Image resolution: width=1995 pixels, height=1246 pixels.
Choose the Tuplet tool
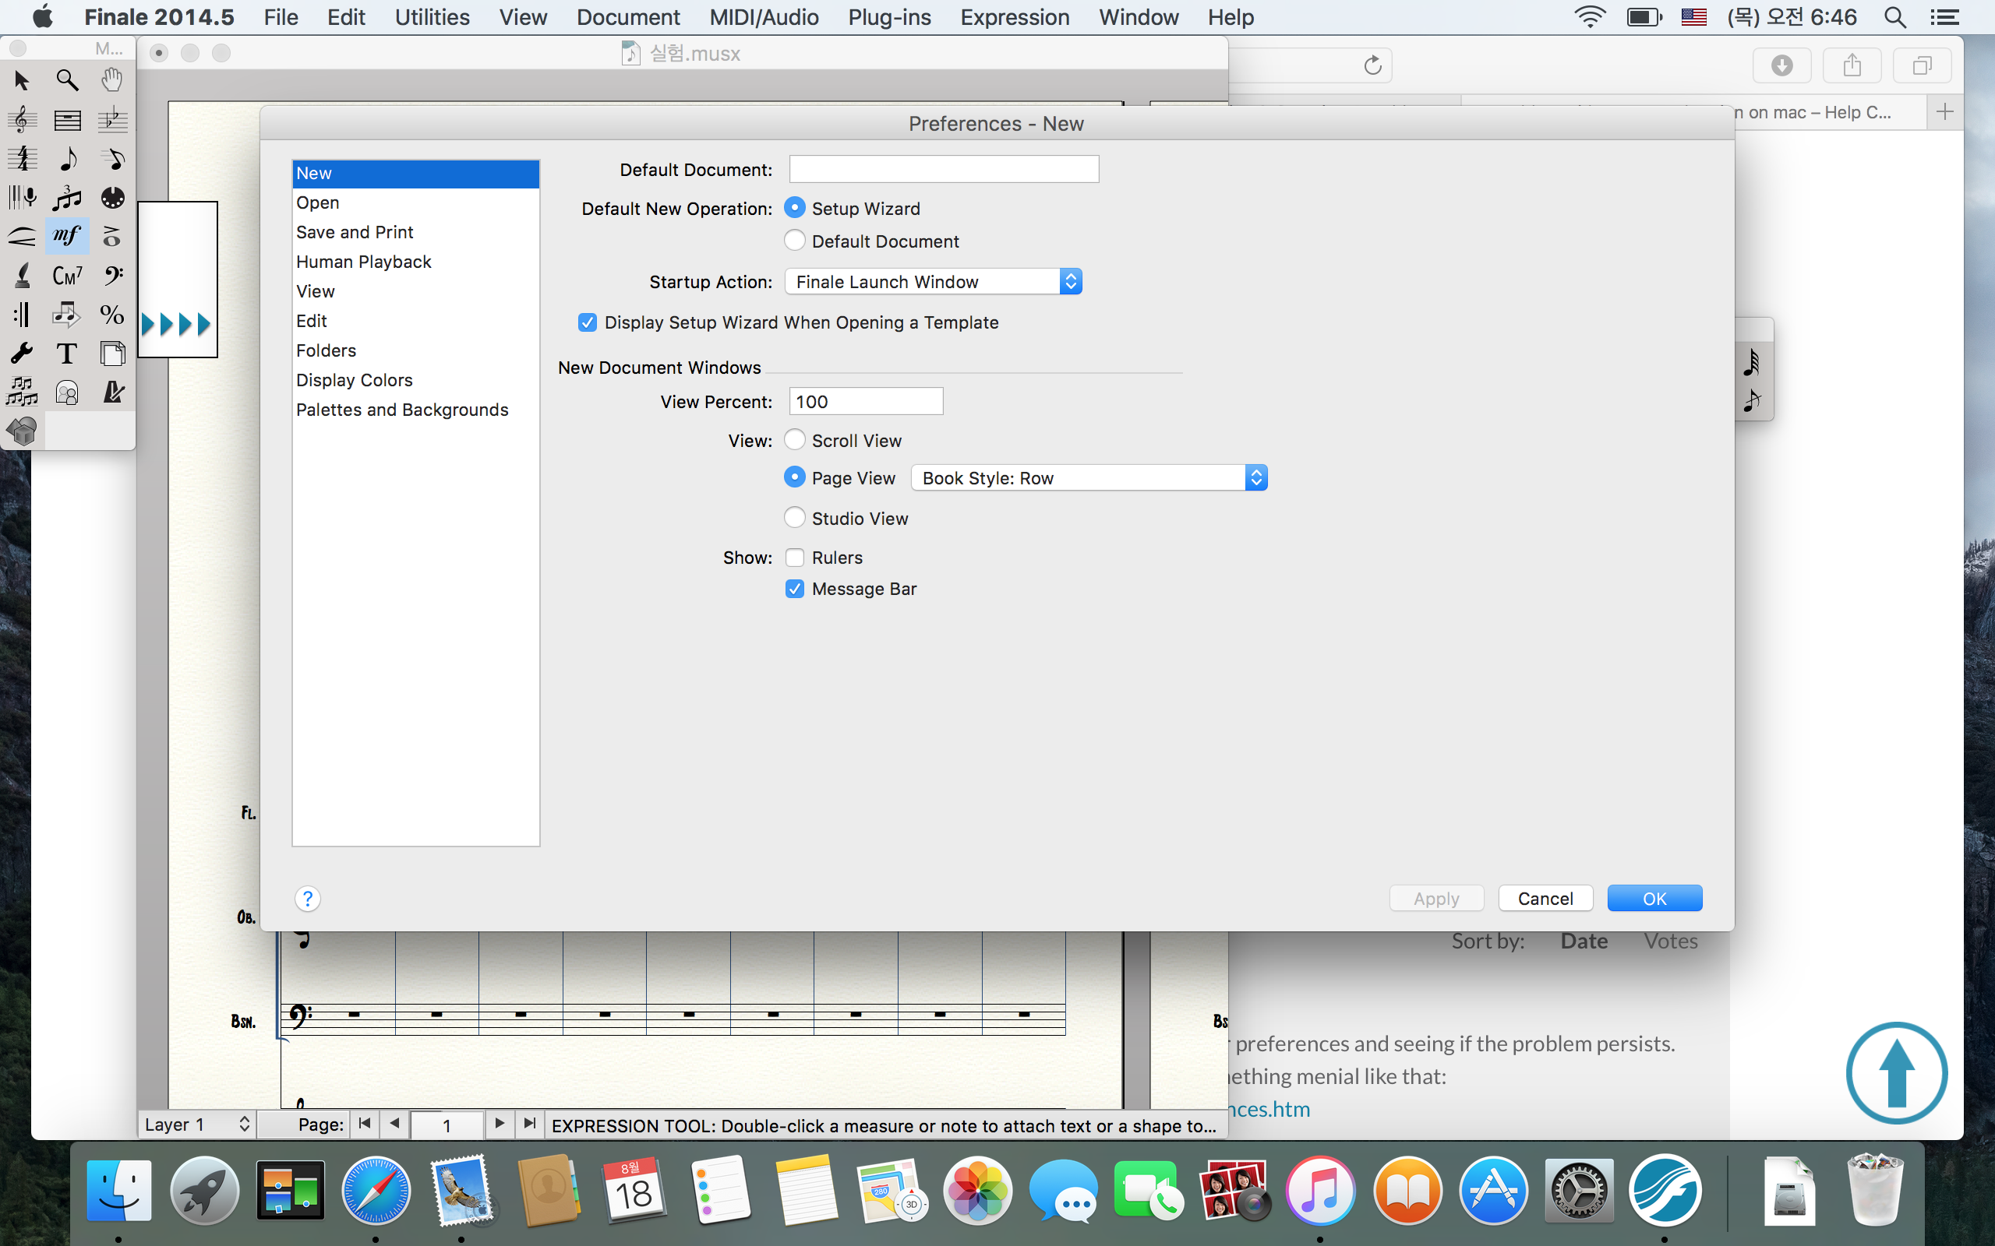[x=67, y=198]
